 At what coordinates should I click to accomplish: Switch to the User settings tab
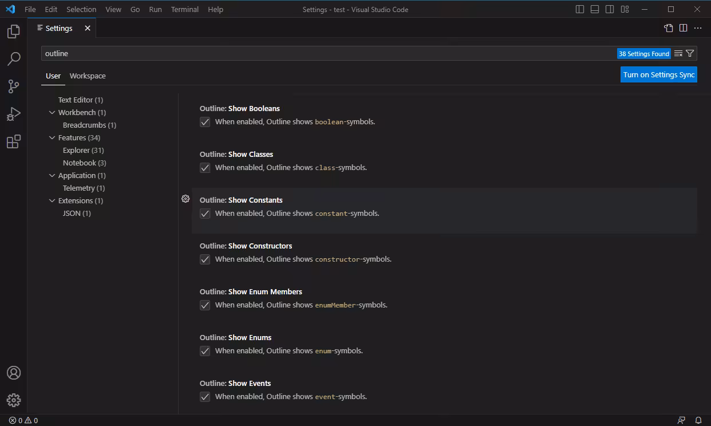point(53,76)
